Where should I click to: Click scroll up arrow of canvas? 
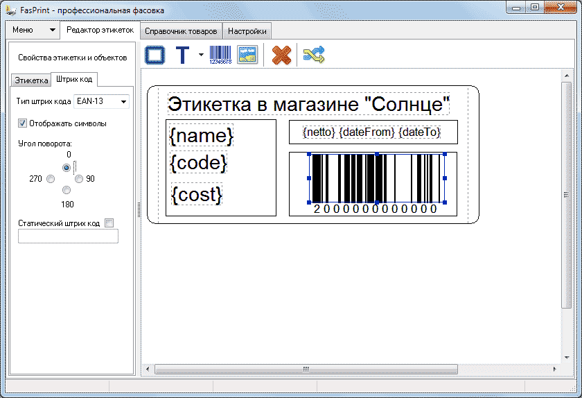(567, 76)
